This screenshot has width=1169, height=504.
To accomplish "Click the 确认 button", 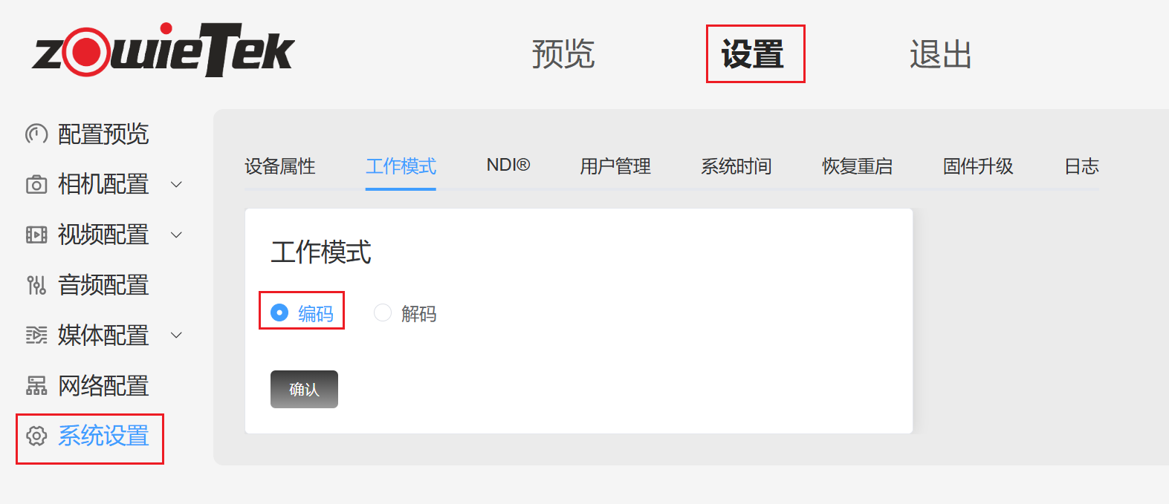I will coord(304,389).
